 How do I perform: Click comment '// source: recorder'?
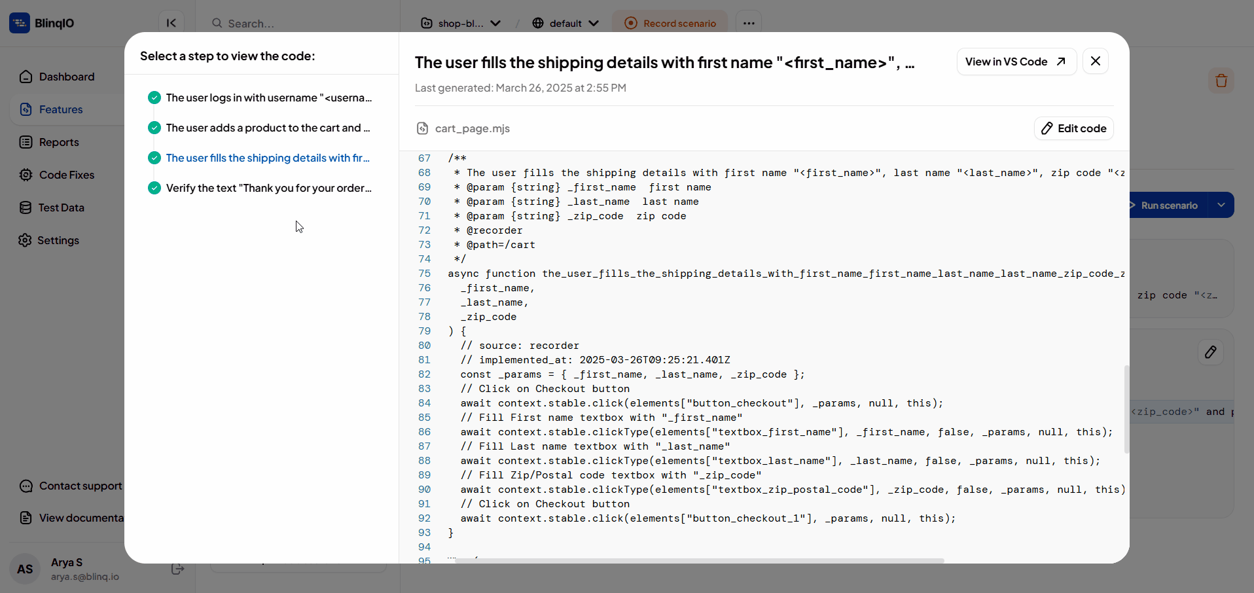point(520,346)
